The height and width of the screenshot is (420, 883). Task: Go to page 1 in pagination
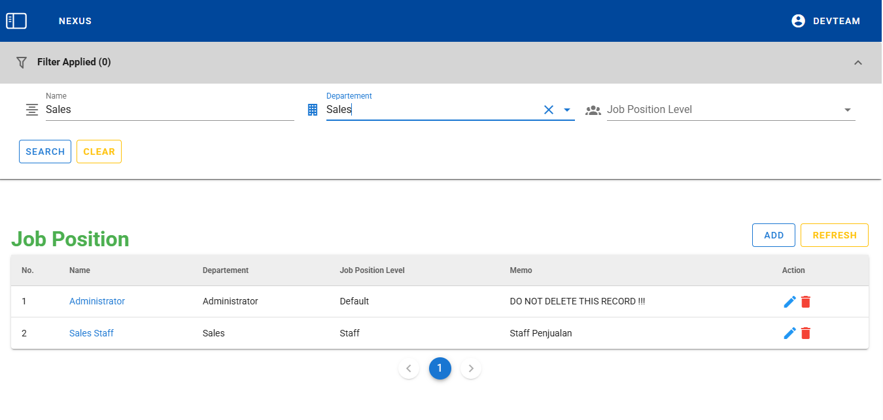(440, 368)
